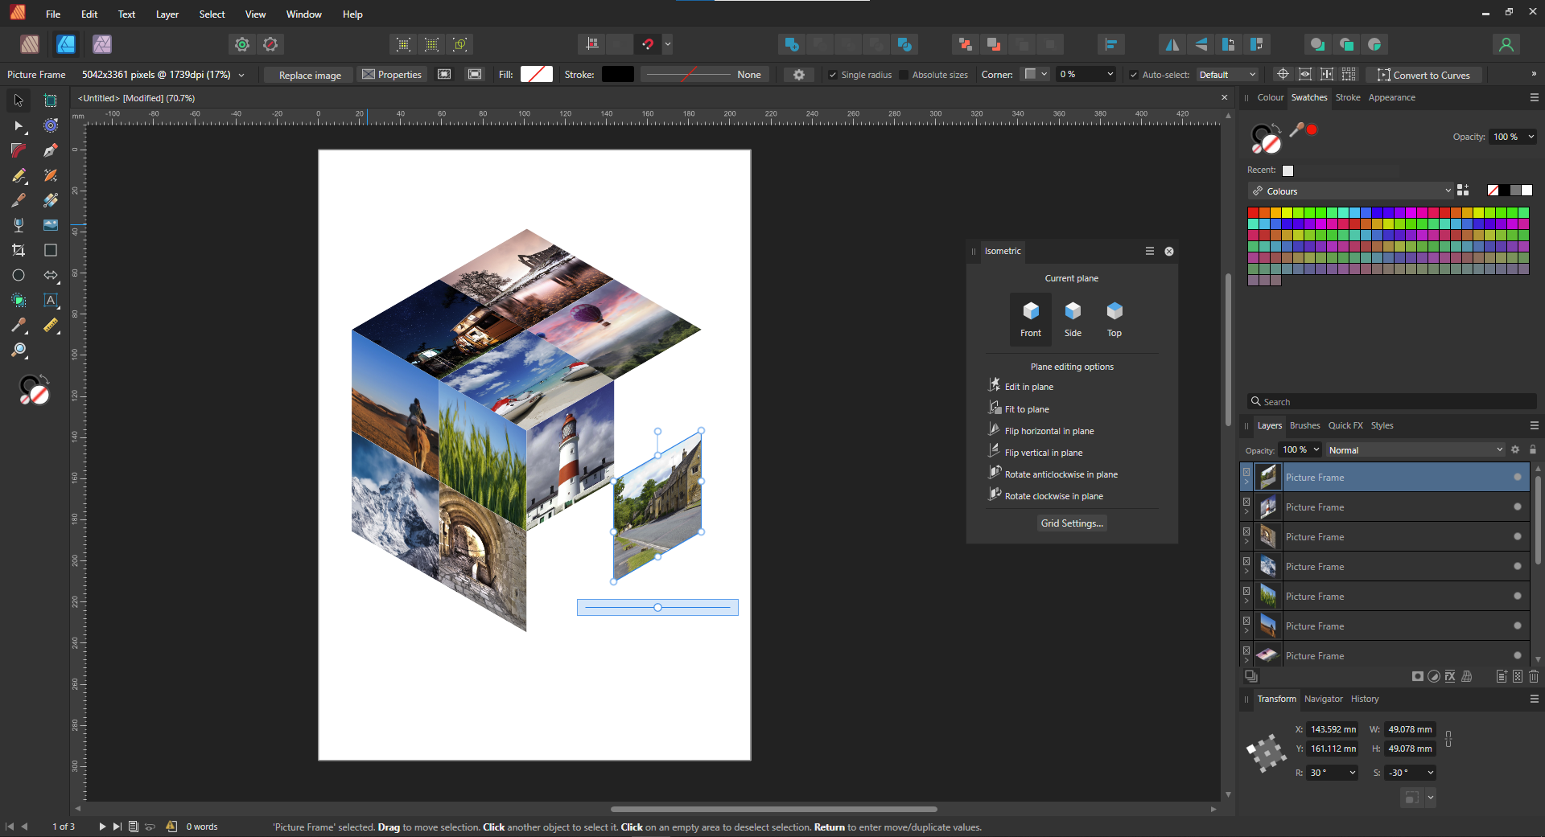Switch to the Stroke tab
1545x837 pixels.
pyautogui.click(x=1348, y=97)
